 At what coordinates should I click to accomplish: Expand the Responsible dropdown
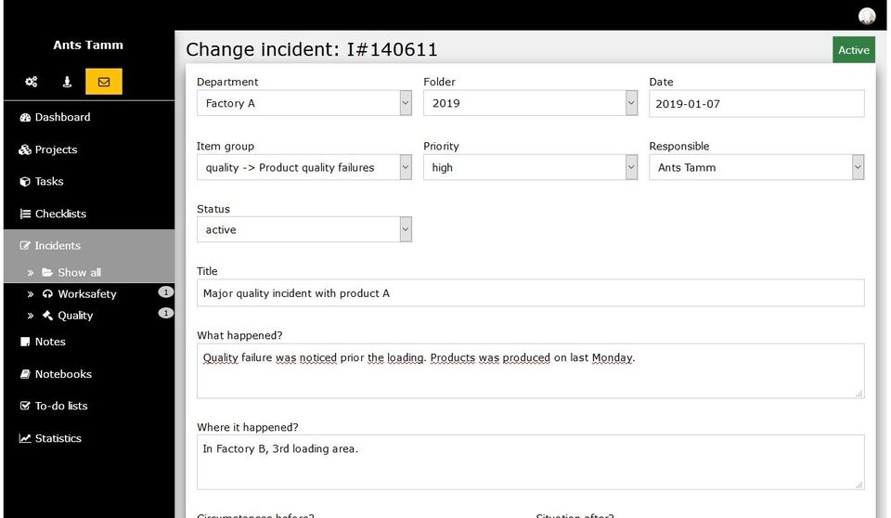(x=756, y=167)
